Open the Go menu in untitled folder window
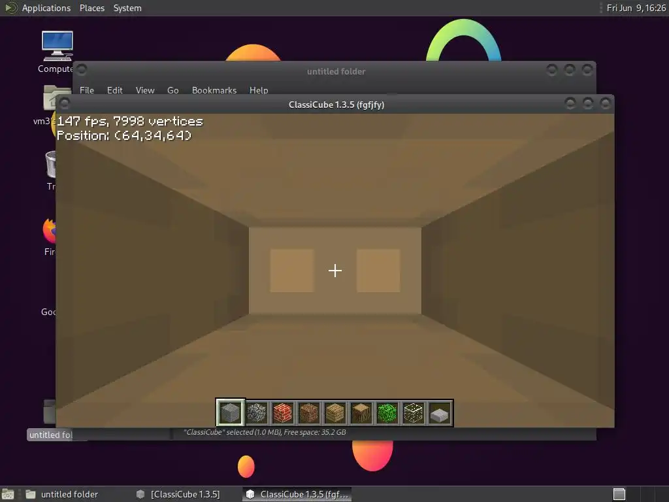669x502 pixels. click(172, 90)
